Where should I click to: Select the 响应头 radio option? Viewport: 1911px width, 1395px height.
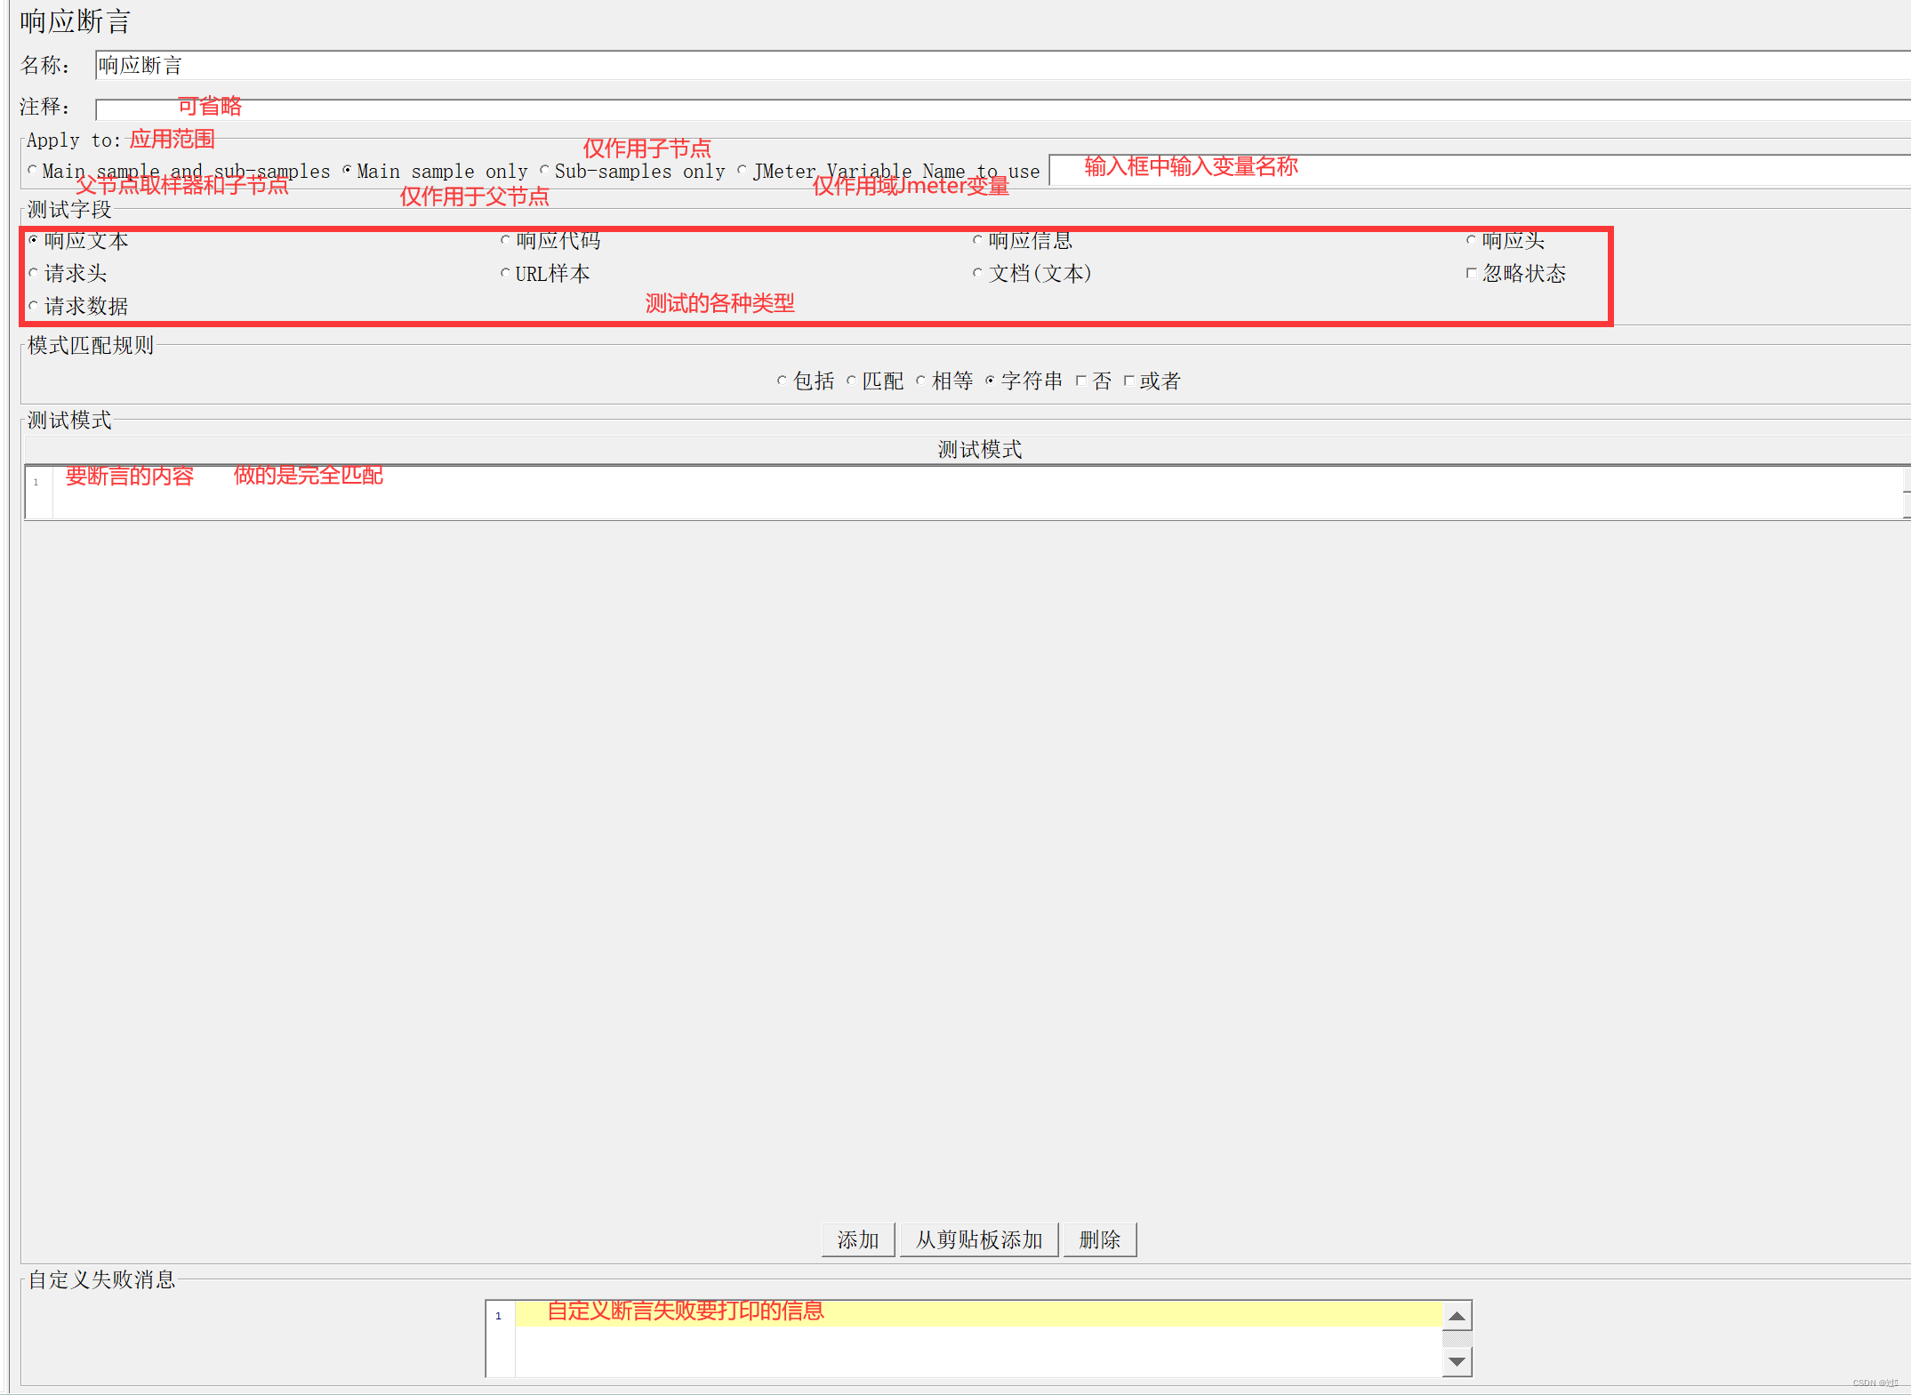[x=1472, y=240]
